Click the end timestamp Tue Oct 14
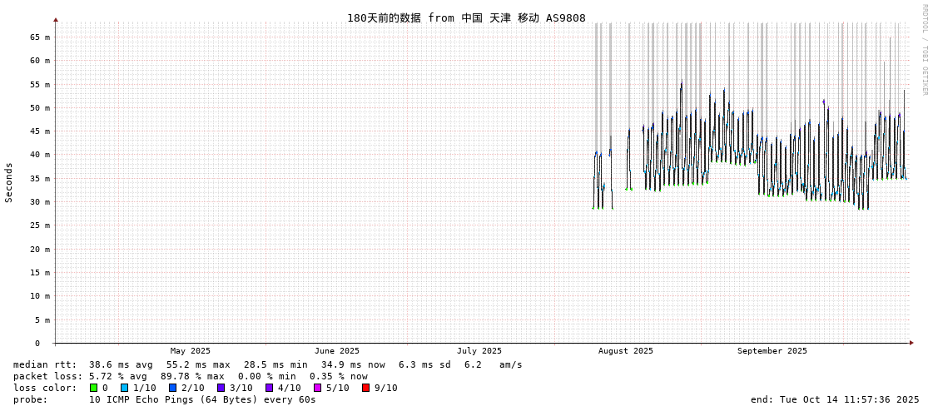 [x=834, y=399]
